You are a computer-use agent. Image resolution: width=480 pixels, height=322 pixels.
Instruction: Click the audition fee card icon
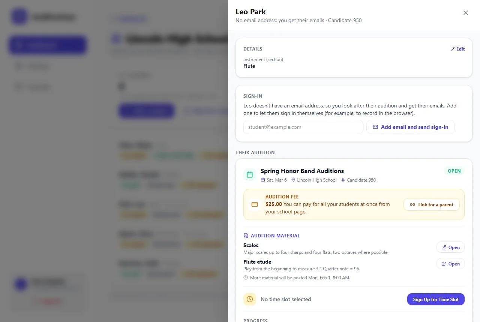[255, 204]
